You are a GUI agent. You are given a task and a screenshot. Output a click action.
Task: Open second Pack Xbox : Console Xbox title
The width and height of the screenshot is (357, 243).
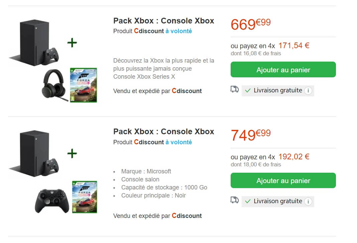(163, 132)
